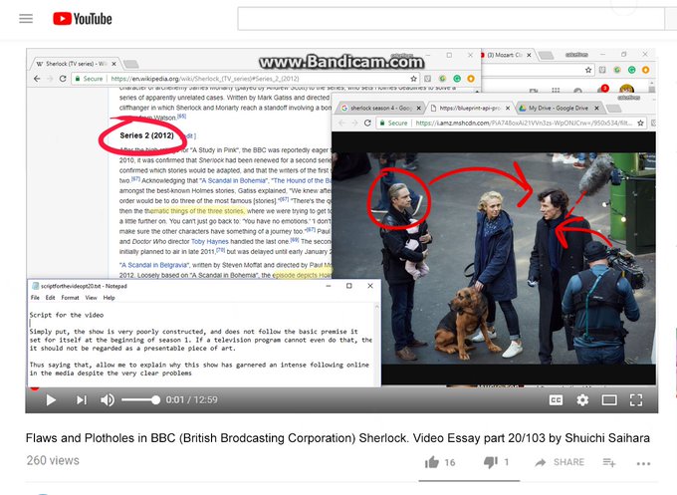The image size is (677, 495).
Task: Open the YouTube hamburger guide menu
Action: pyautogui.click(x=26, y=19)
